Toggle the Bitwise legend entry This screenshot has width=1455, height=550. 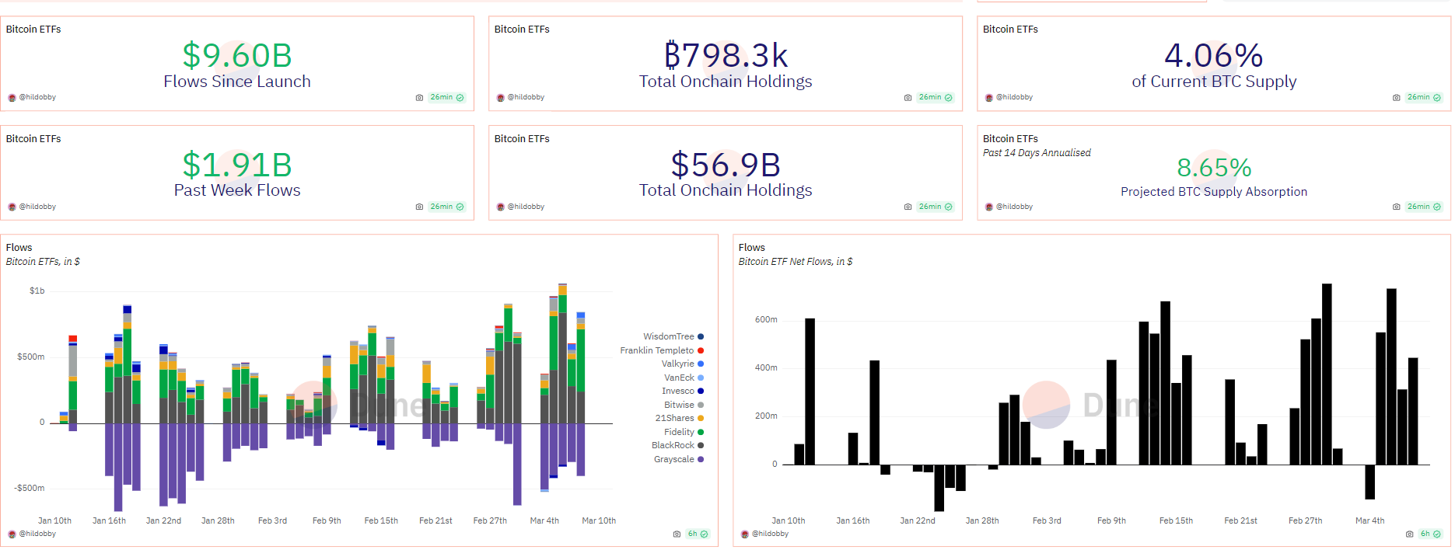[679, 406]
